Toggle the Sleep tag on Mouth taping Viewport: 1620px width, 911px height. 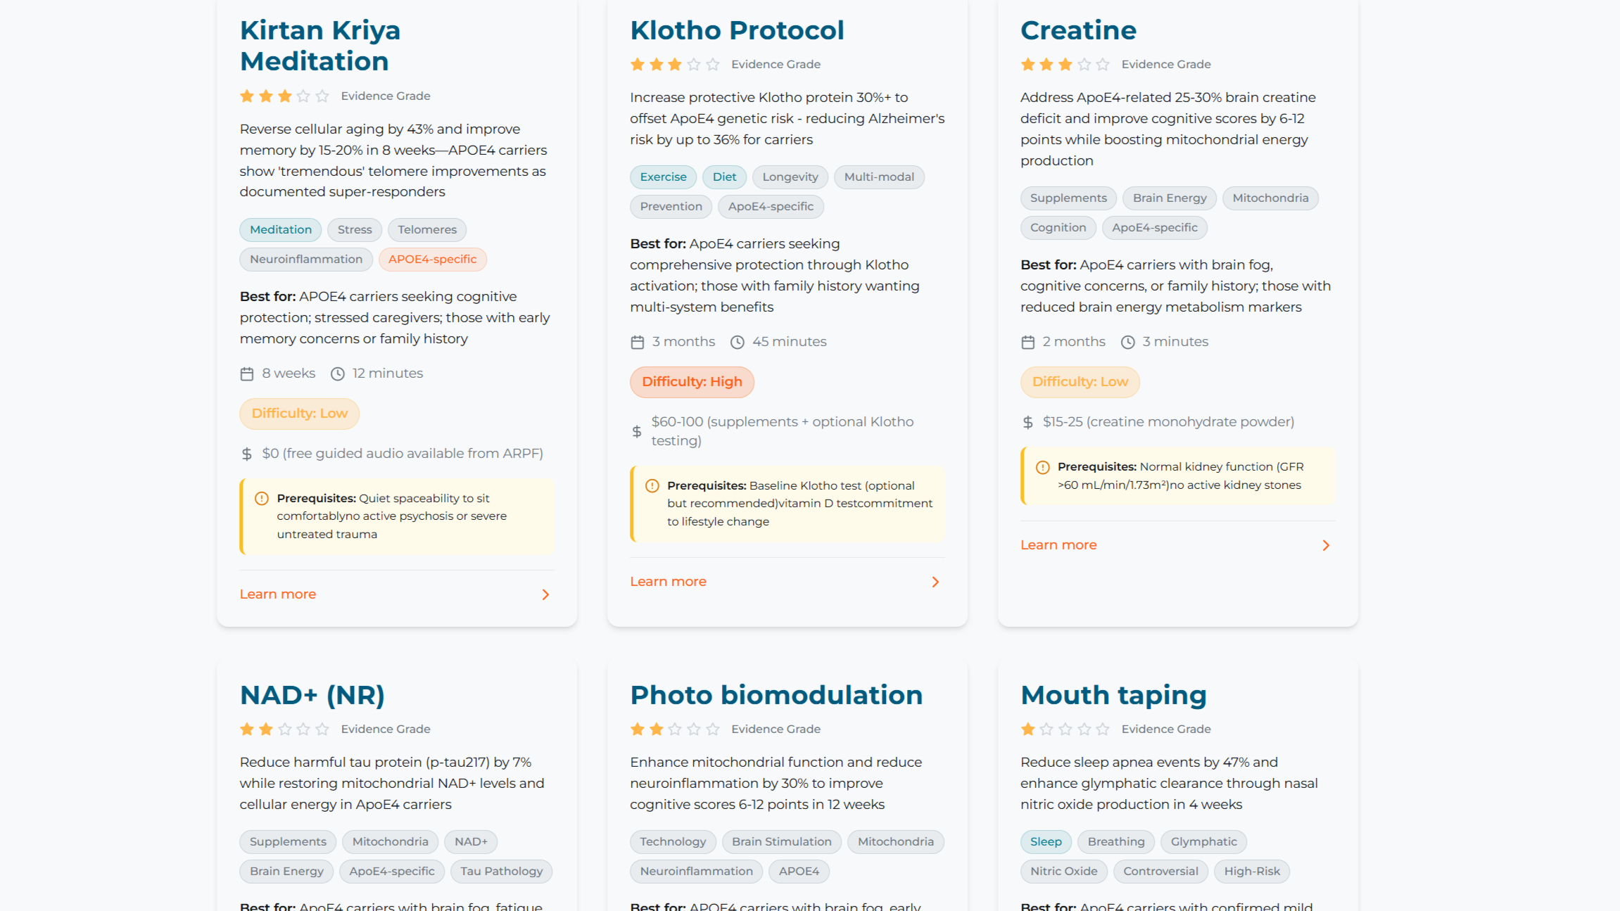tap(1045, 841)
